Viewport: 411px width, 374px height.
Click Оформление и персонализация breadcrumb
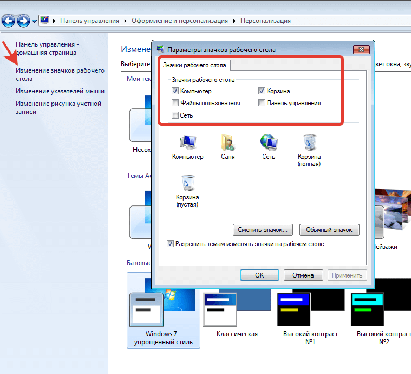180,21
